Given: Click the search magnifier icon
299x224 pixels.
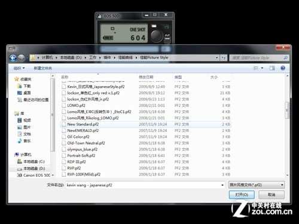Looking at the screenshot, I should 286,58.
